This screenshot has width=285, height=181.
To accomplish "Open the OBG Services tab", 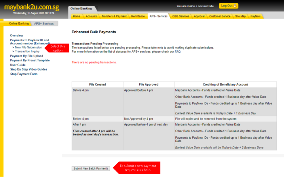I will (x=180, y=16).
